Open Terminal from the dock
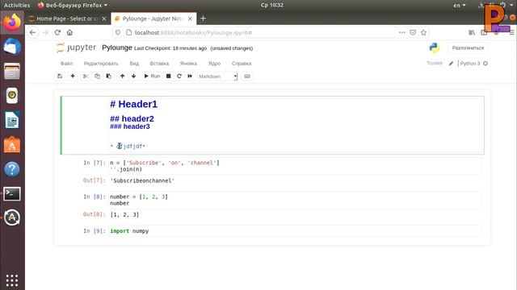517x290 pixels. coord(12,193)
